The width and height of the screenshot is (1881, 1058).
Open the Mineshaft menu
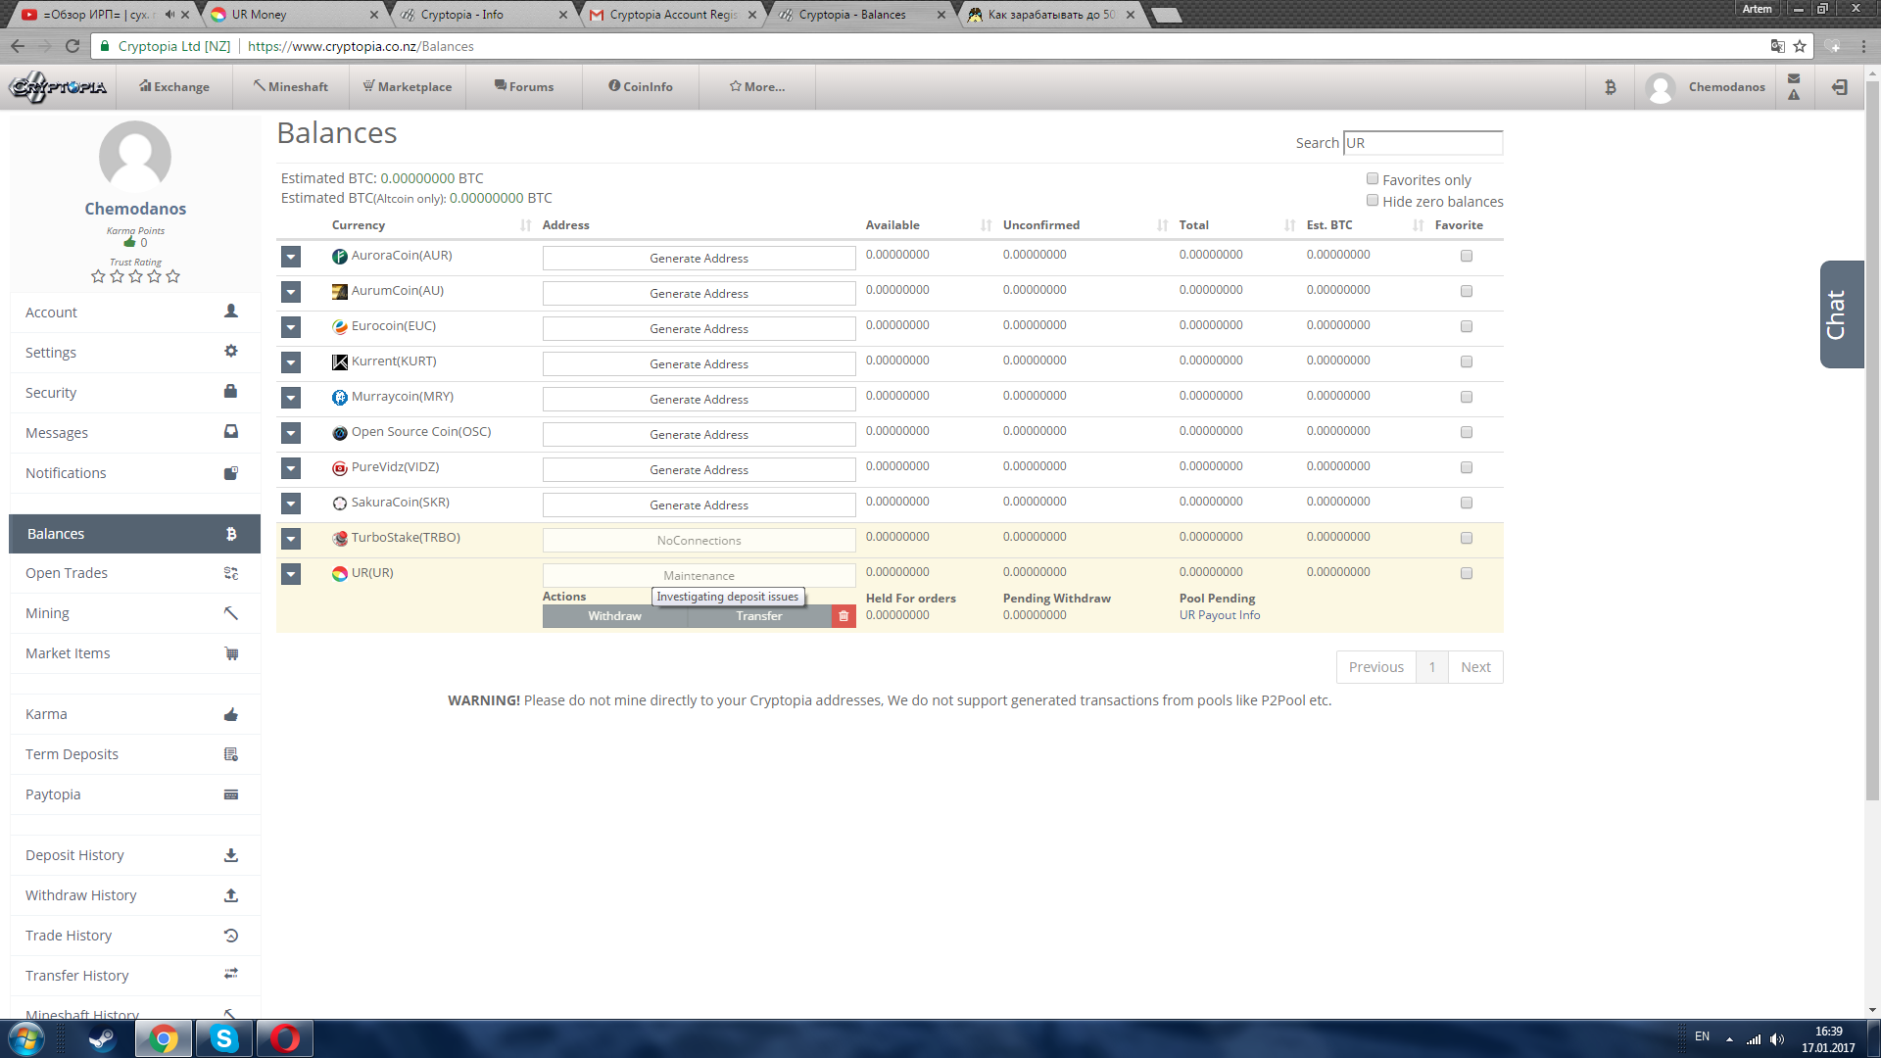pyautogui.click(x=291, y=87)
